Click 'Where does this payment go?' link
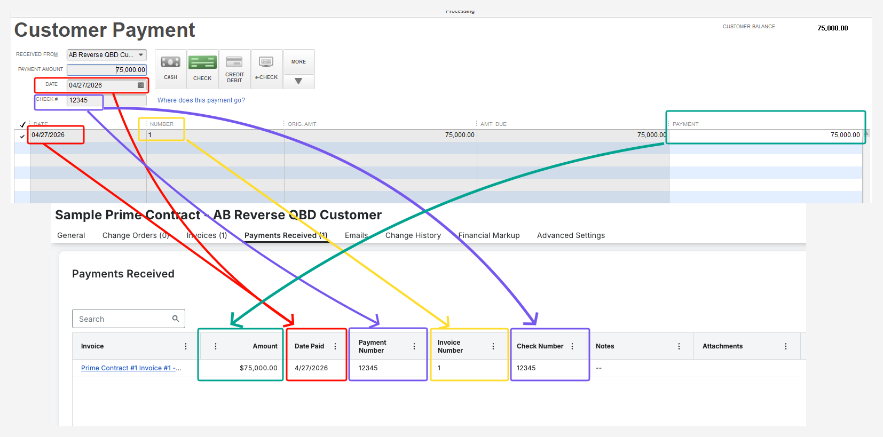883x437 pixels. click(x=201, y=100)
